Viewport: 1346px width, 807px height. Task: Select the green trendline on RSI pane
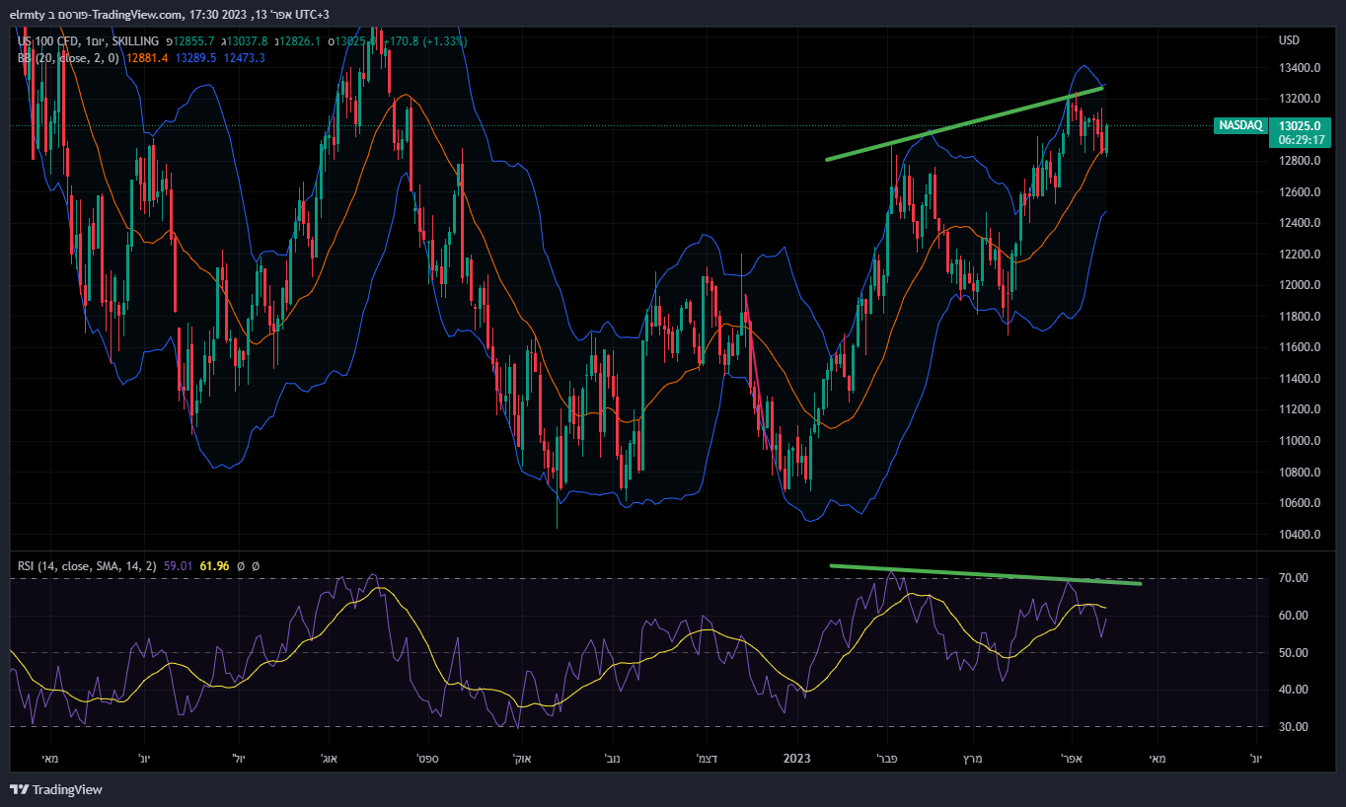987,573
